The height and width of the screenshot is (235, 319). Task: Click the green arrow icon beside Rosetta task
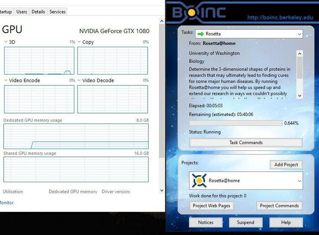[x=201, y=34]
